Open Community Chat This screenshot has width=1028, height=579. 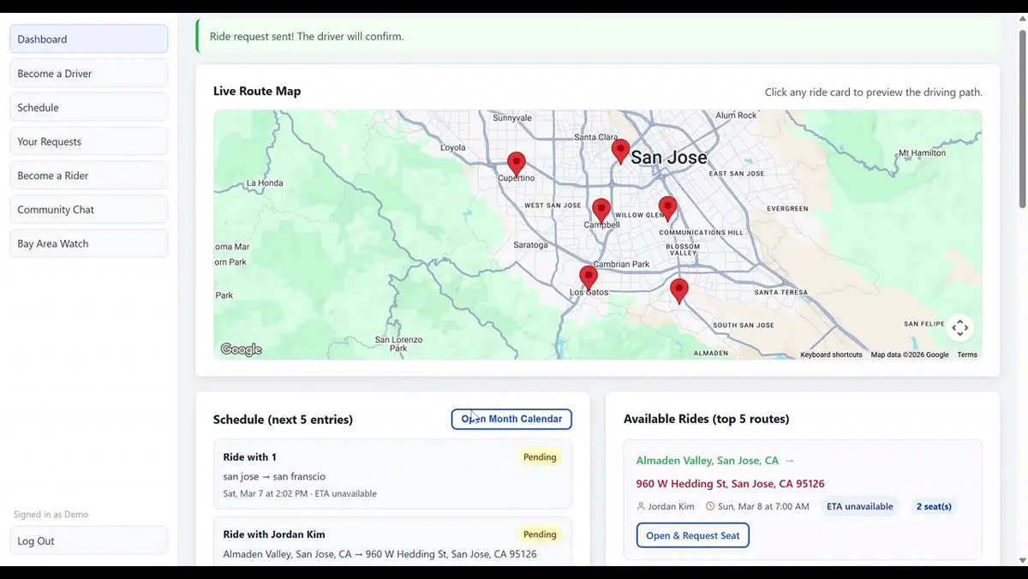click(x=89, y=209)
